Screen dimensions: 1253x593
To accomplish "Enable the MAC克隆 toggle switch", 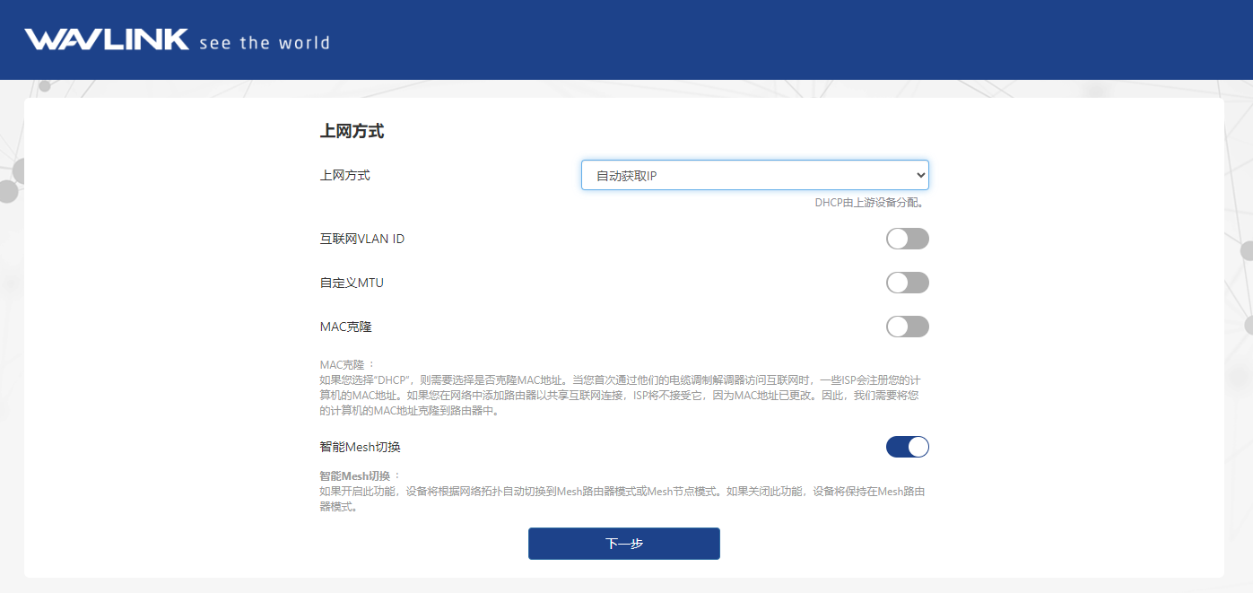I will (x=907, y=327).
